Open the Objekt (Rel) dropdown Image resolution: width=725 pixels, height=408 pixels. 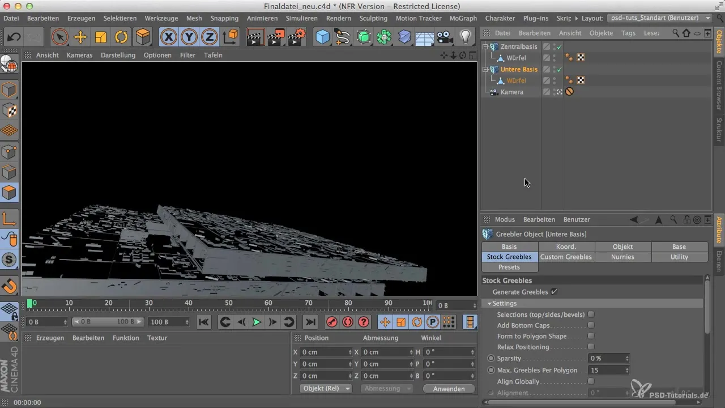[325, 389]
